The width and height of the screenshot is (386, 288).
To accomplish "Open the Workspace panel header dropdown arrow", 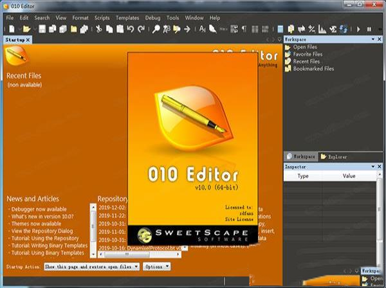I will [x=373, y=39].
